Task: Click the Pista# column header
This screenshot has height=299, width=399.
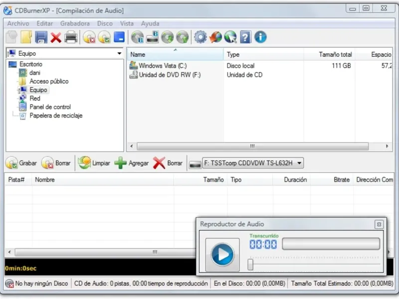Action: pyautogui.click(x=18, y=180)
